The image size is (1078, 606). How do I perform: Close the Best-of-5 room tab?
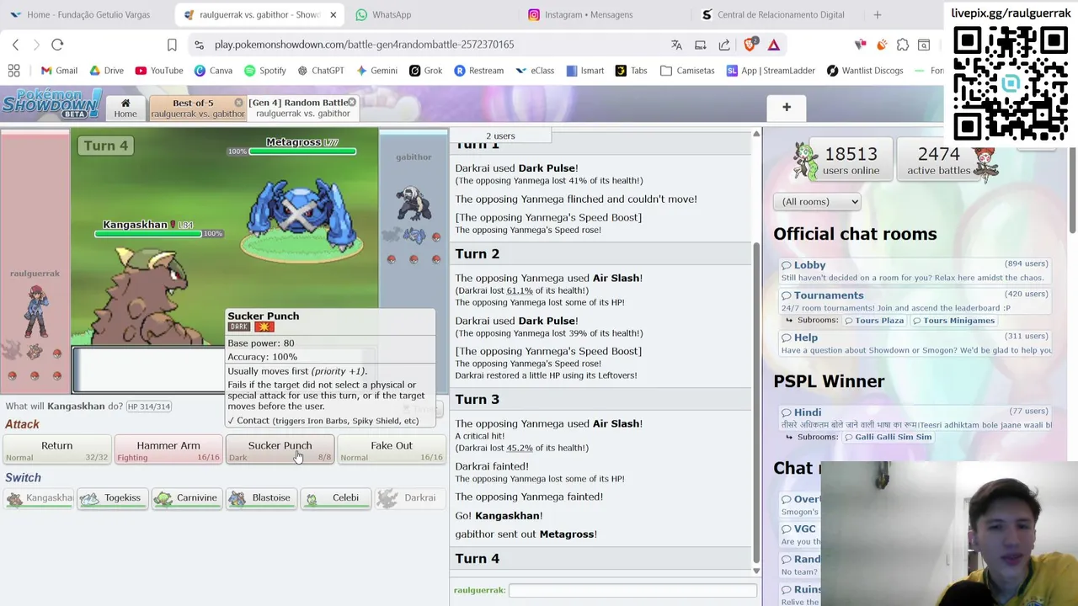coord(238,103)
